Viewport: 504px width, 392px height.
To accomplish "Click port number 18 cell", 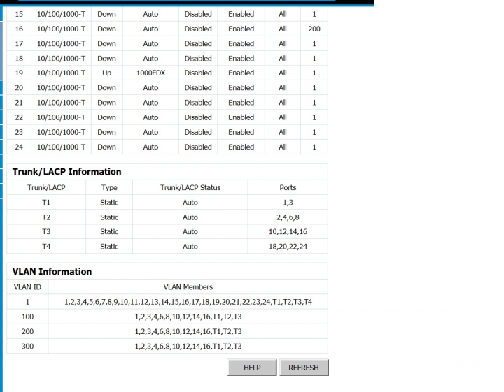I will click(x=19, y=59).
